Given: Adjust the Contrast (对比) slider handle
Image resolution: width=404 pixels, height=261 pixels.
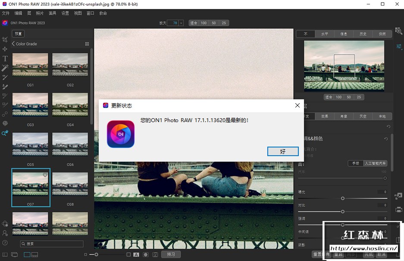Looking at the screenshot, I should (343, 212).
